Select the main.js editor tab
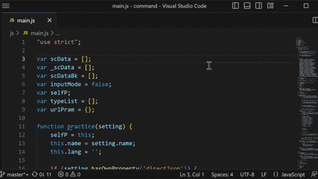The image size is (318, 179). pos(29,20)
